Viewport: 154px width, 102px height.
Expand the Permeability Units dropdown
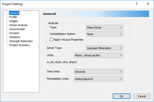pyautogui.click(x=98, y=79)
